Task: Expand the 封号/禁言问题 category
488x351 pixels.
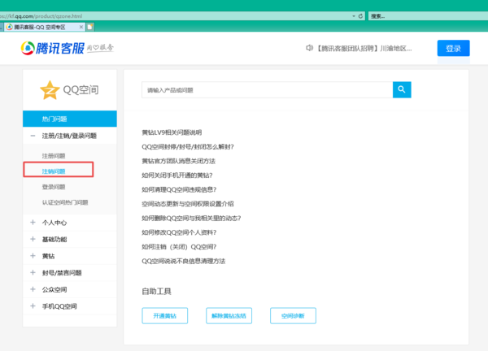Action: point(33,273)
